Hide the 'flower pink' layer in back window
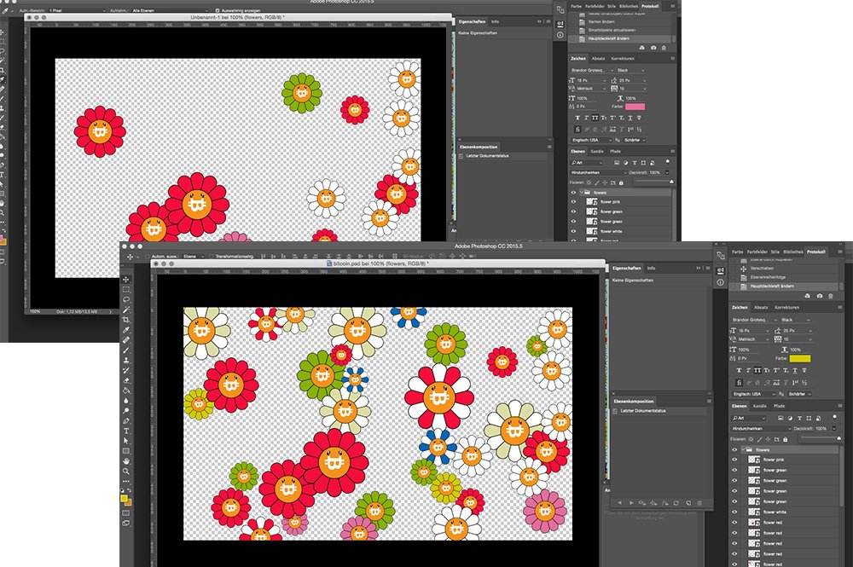The image size is (853, 567). pos(573,202)
